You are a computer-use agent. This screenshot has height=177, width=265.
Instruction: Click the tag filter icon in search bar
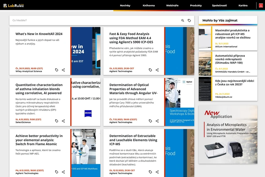click(x=189, y=20)
